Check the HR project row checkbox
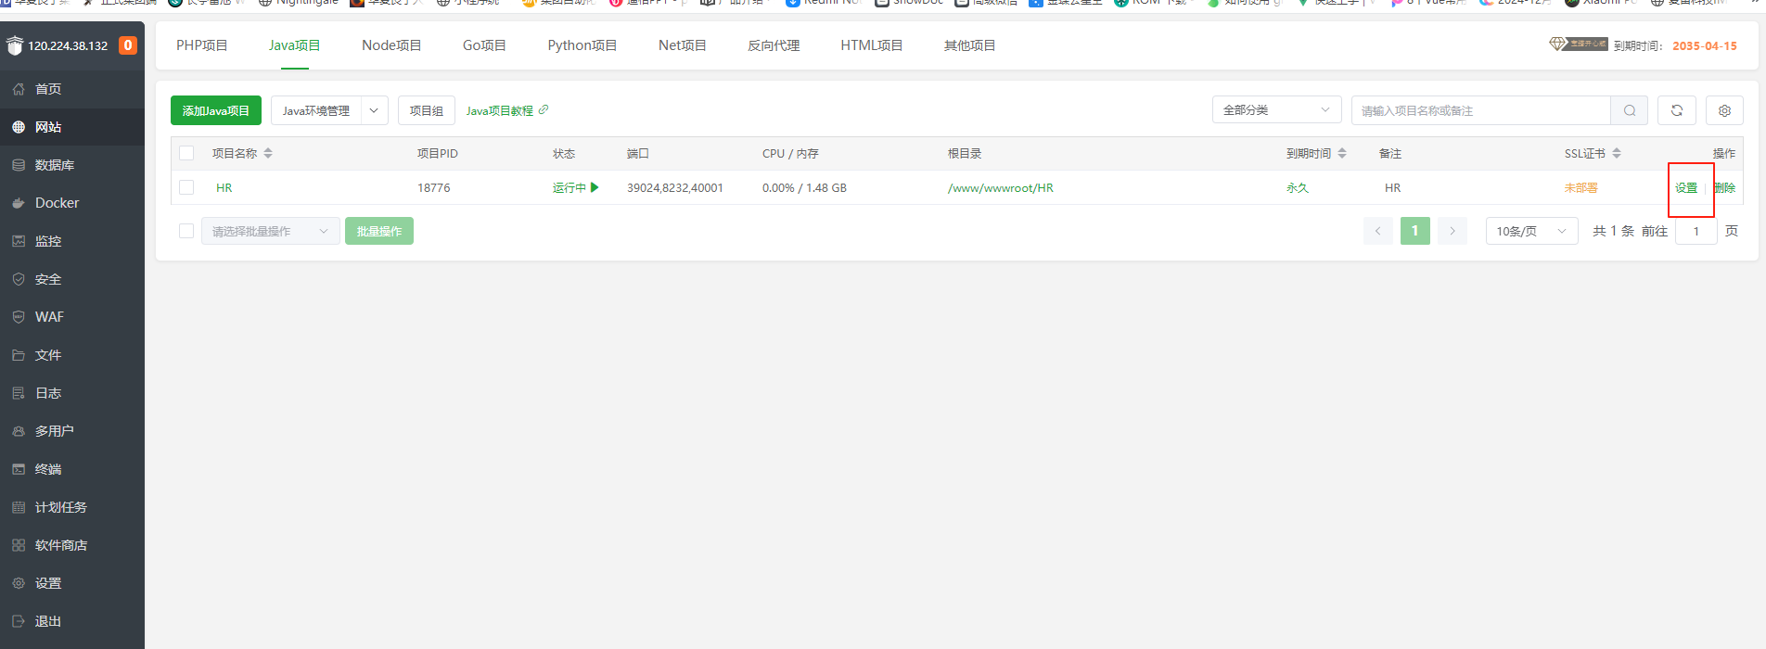Image resolution: width=1766 pixels, height=649 pixels. [x=186, y=187]
